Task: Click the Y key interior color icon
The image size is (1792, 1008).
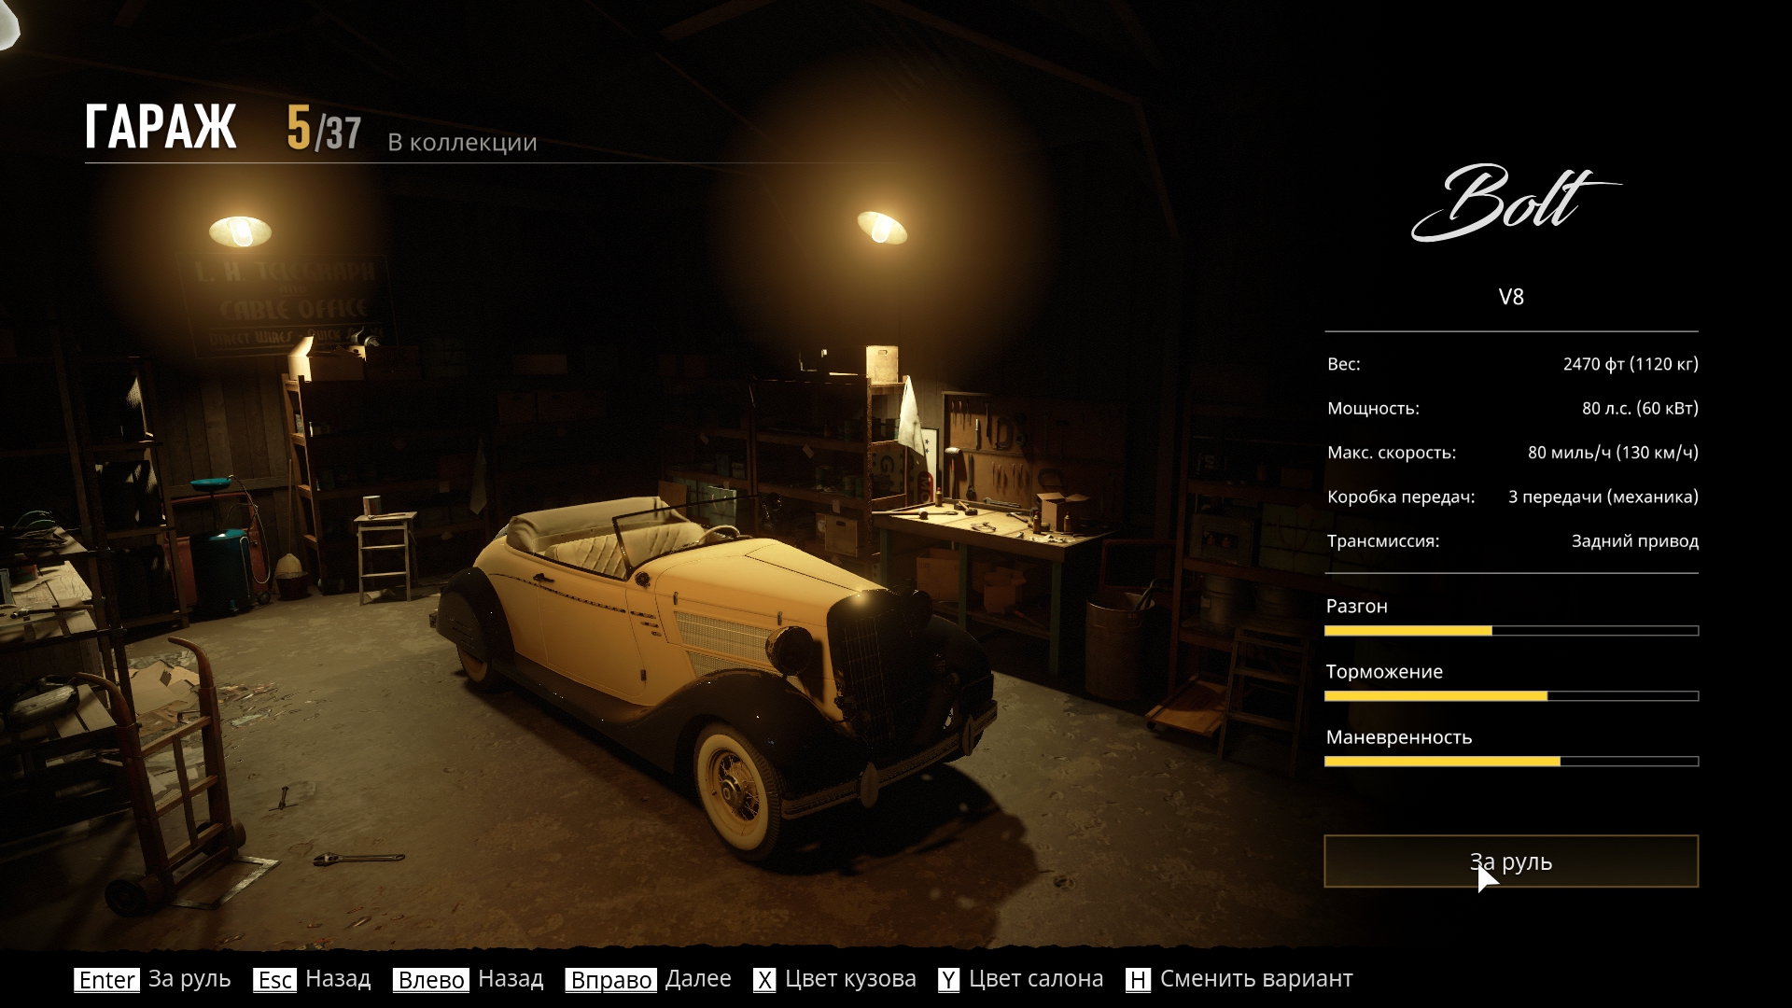Action: (948, 979)
